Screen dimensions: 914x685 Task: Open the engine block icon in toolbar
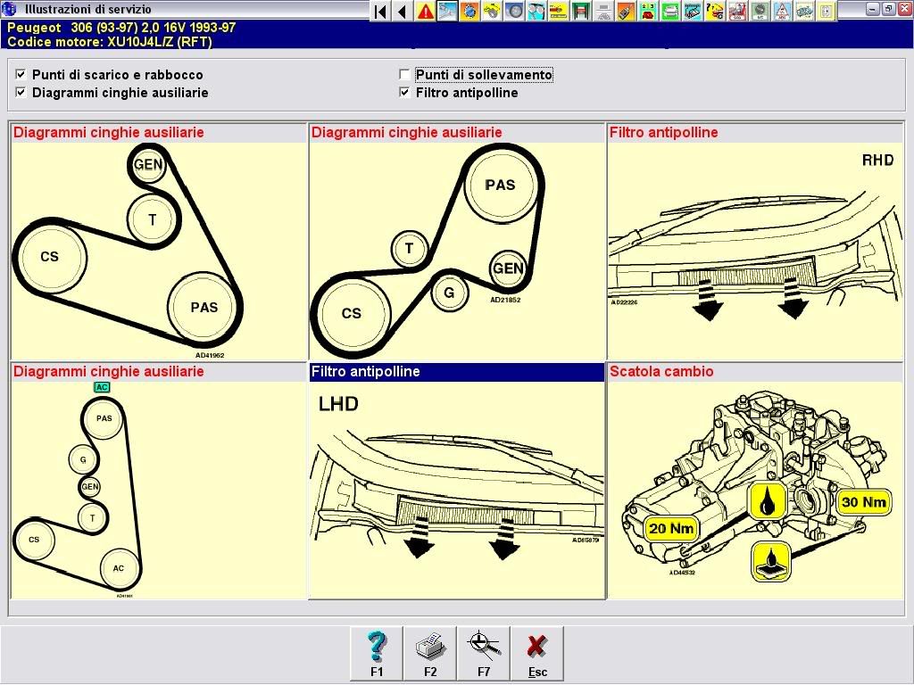[804, 11]
